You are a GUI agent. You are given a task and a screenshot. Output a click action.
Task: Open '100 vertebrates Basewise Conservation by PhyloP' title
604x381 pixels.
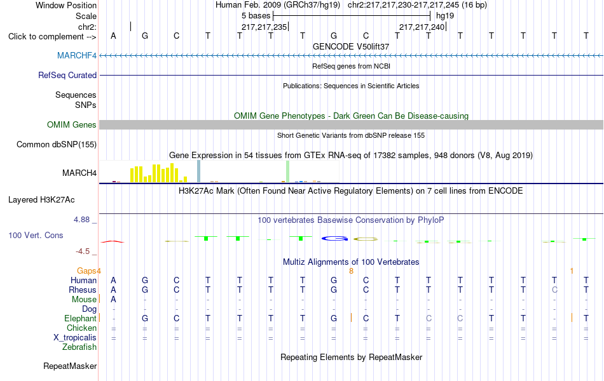click(351, 220)
